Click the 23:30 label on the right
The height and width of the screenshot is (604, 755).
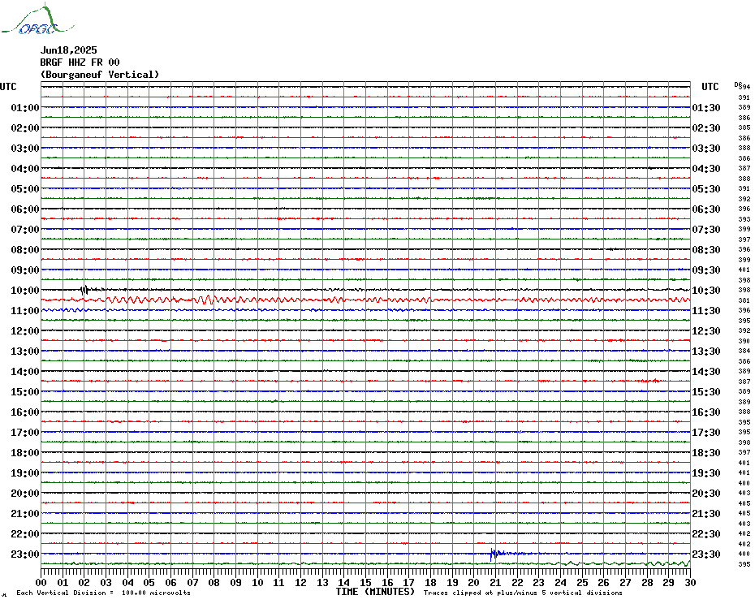(x=706, y=554)
